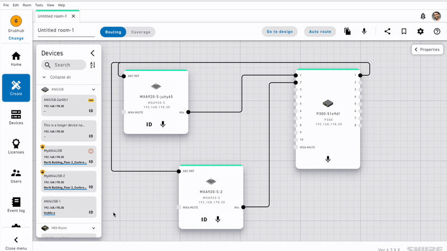Collapse the sidebar with Close menu
This screenshot has width=447, height=251.
(16, 244)
